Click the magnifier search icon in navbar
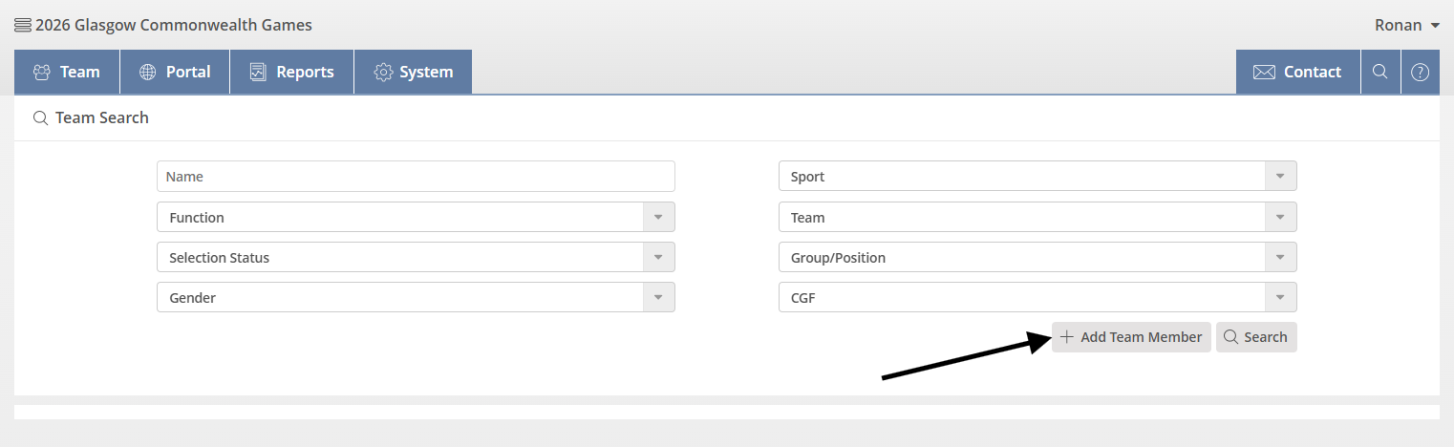 [1379, 72]
